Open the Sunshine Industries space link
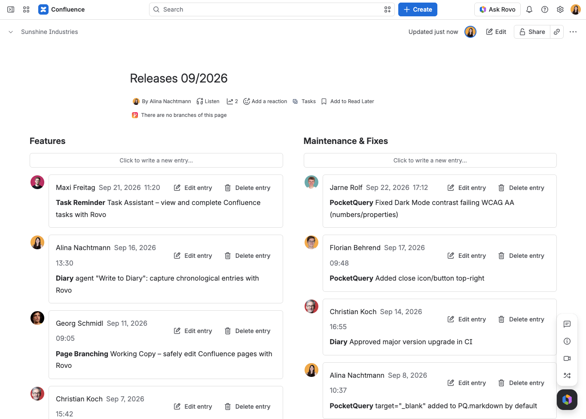The image size is (586, 419). (x=49, y=32)
